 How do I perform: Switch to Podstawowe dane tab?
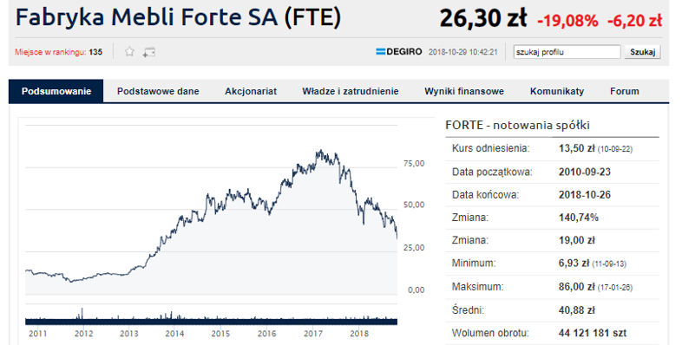[x=158, y=91]
